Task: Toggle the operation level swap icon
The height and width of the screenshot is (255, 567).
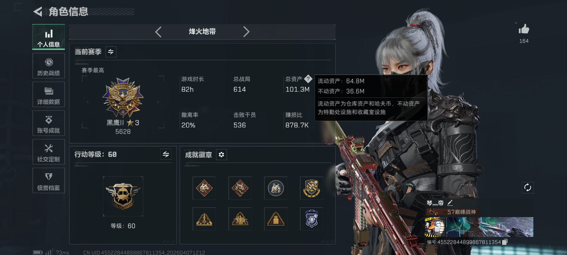Action: (x=166, y=154)
